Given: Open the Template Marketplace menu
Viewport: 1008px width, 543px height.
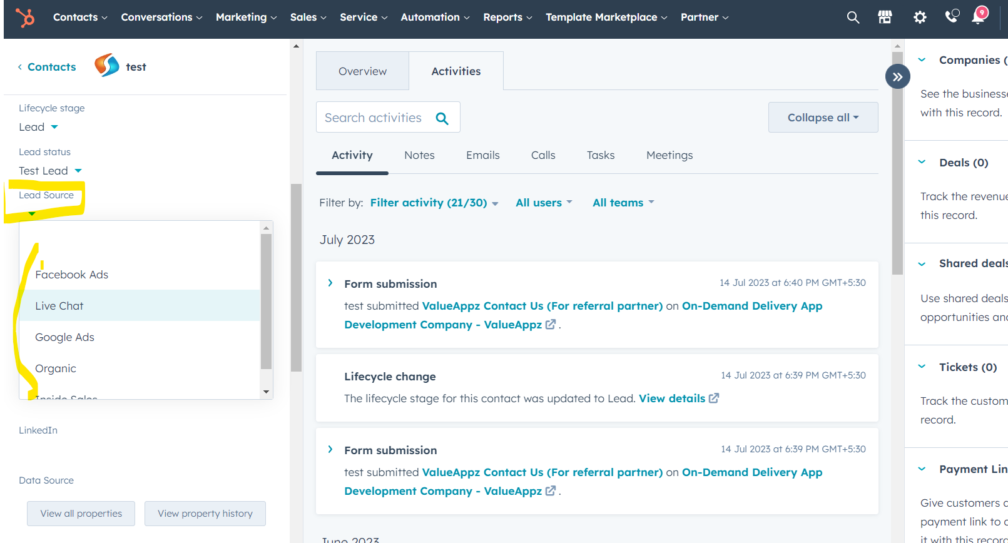Looking at the screenshot, I should coord(606,18).
